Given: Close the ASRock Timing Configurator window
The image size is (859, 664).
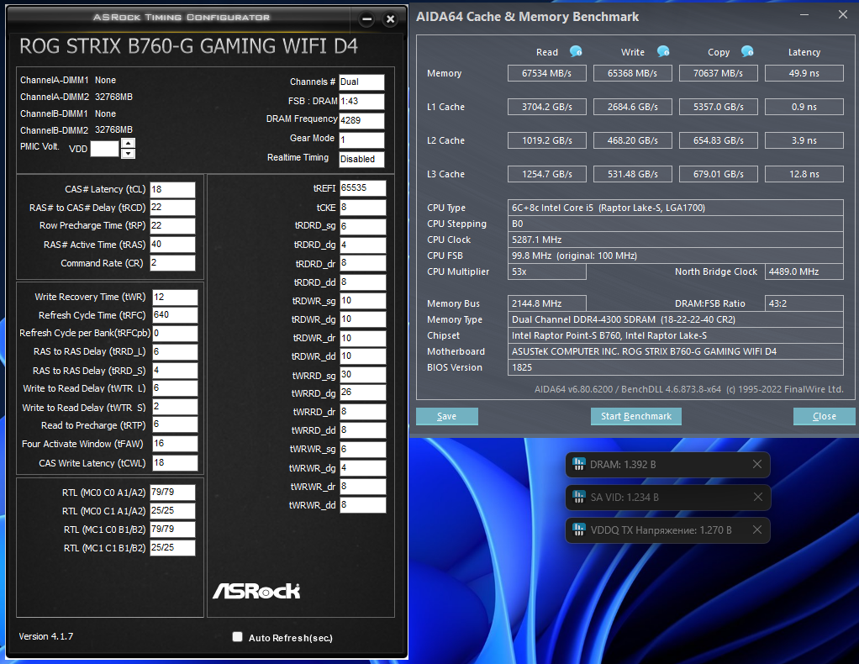Looking at the screenshot, I should coord(390,19).
